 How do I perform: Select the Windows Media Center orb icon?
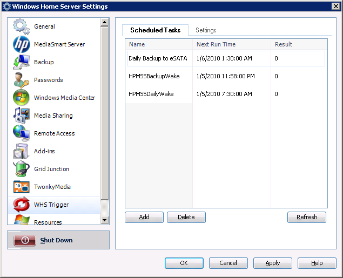(x=21, y=98)
